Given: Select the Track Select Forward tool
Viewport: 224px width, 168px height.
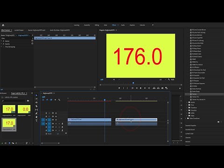Looking at the screenshot, I should [36, 99].
